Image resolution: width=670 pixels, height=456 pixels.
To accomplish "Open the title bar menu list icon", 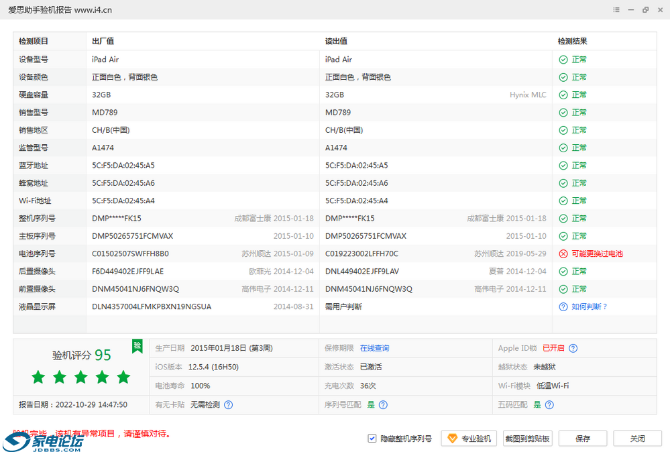I will (x=616, y=10).
